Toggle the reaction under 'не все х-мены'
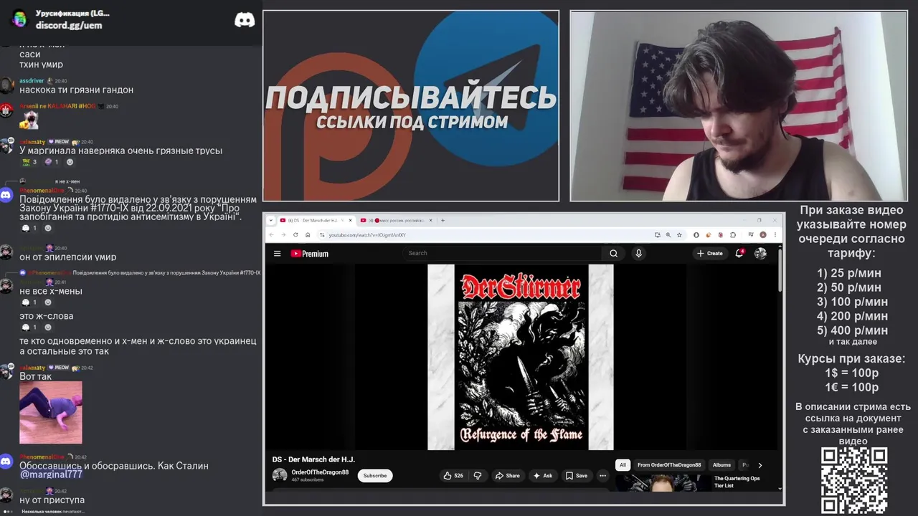This screenshot has height=516, width=918. tap(29, 302)
